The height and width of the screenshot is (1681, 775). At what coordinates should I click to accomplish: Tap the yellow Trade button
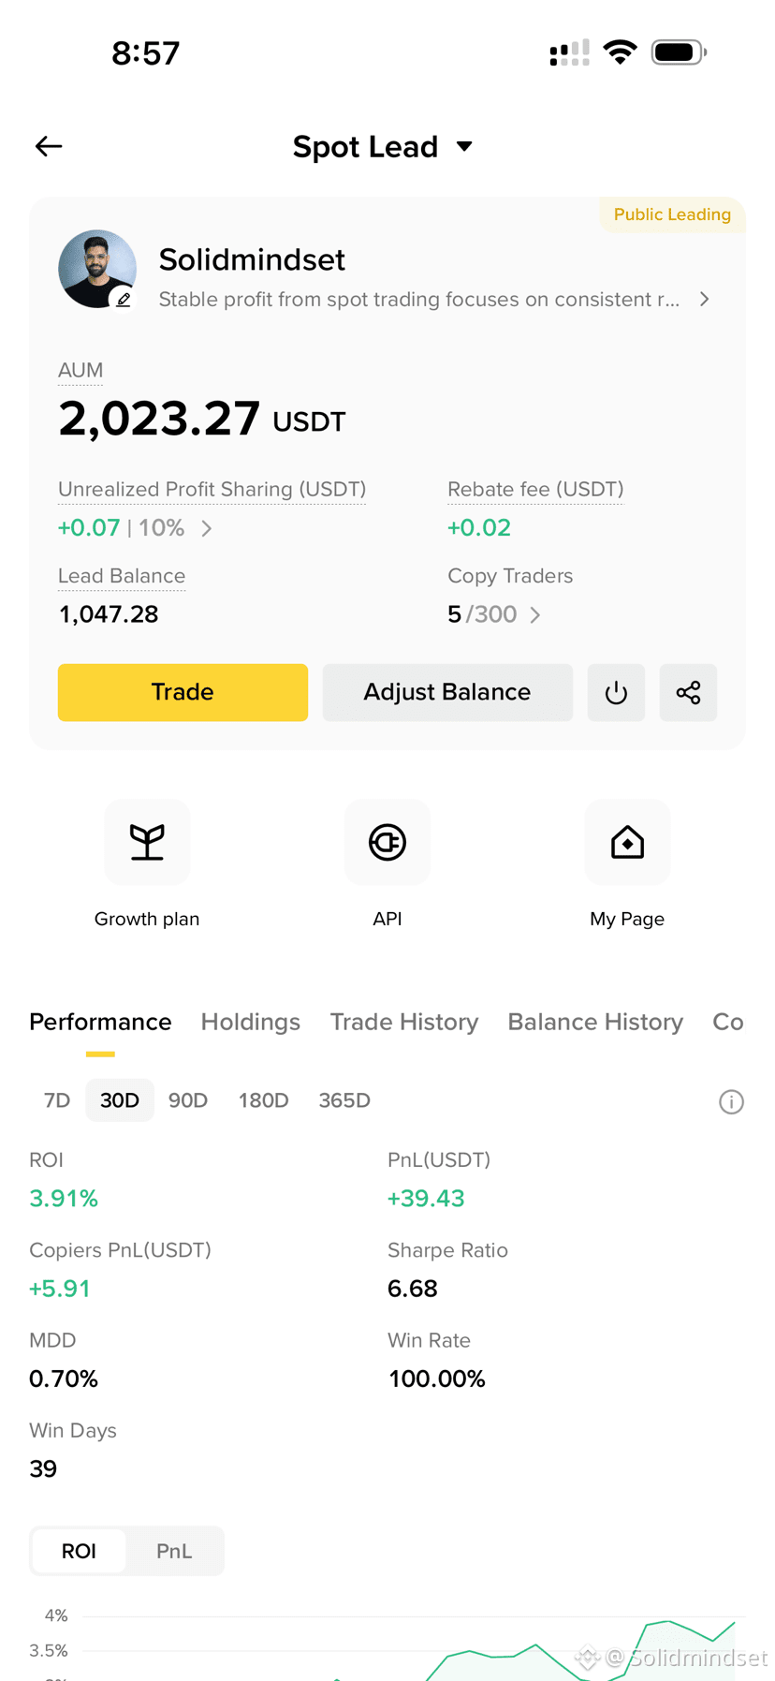coord(183,692)
